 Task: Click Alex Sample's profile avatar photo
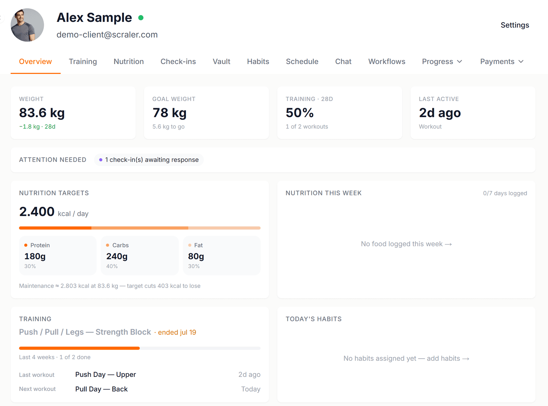pyautogui.click(x=27, y=25)
